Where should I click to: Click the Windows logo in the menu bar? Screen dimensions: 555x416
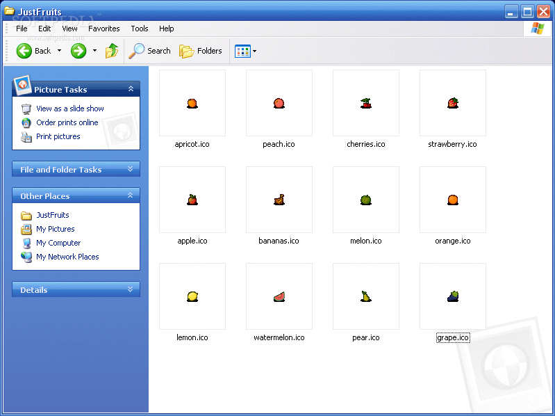pyautogui.click(x=538, y=29)
